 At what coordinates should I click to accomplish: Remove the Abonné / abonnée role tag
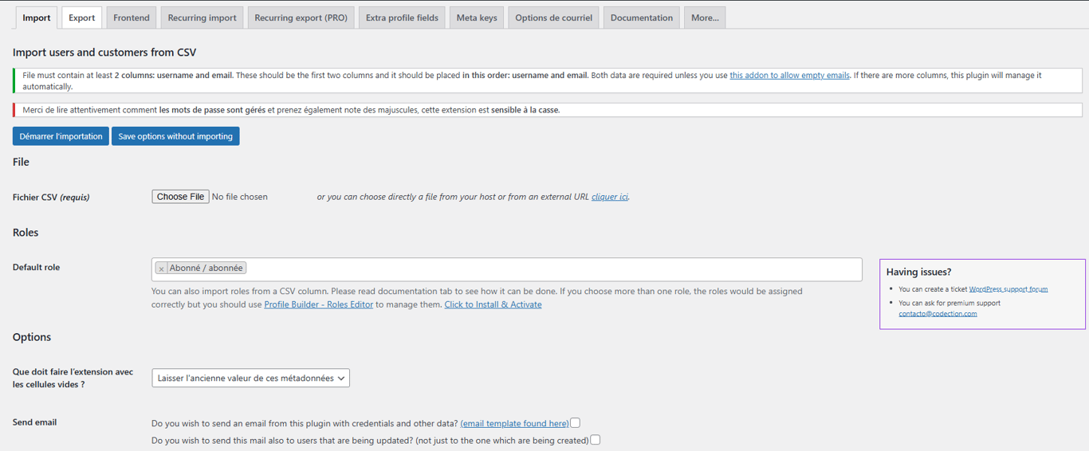click(x=161, y=269)
